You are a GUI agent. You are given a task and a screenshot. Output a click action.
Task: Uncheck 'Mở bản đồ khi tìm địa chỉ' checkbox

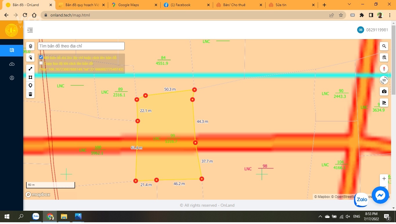pyautogui.click(x=41, y=57)
